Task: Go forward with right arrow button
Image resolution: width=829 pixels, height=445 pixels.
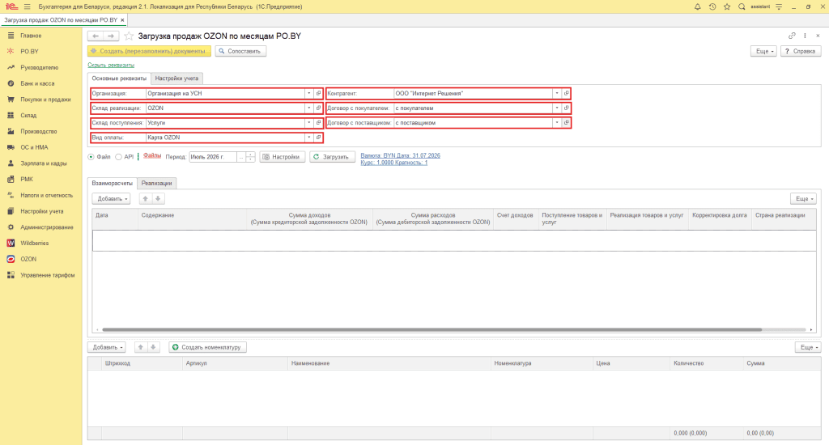Action: 110,36
